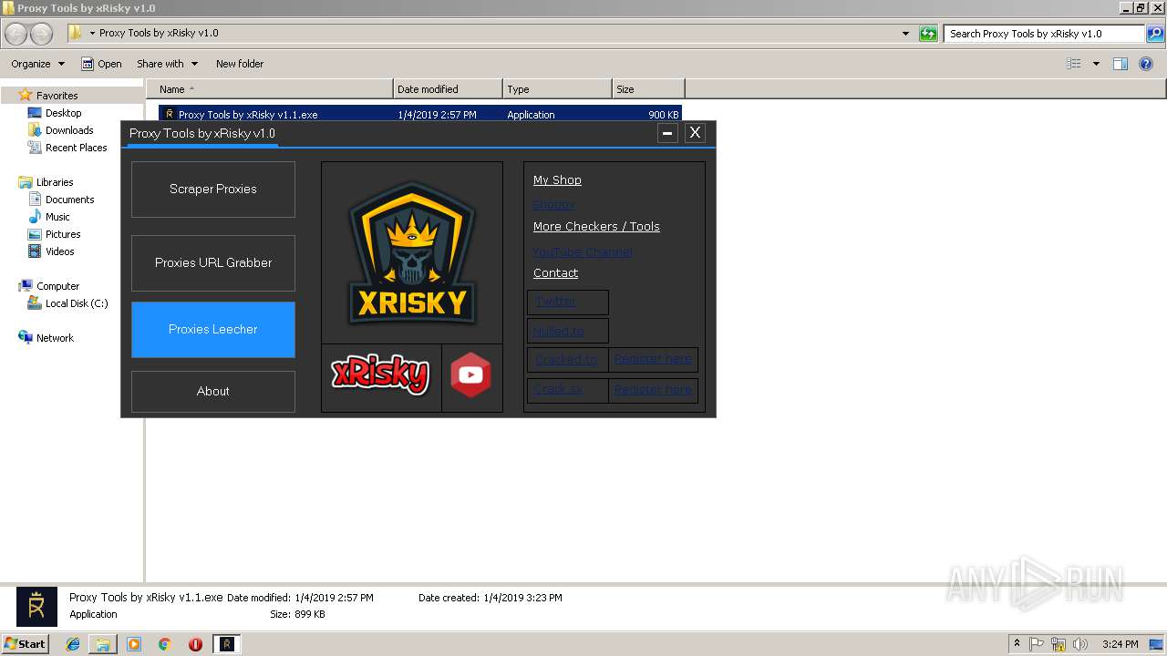Launch Google Chrome from taskbar
This screenshot has height=656, width=1167.
(165, 644)
